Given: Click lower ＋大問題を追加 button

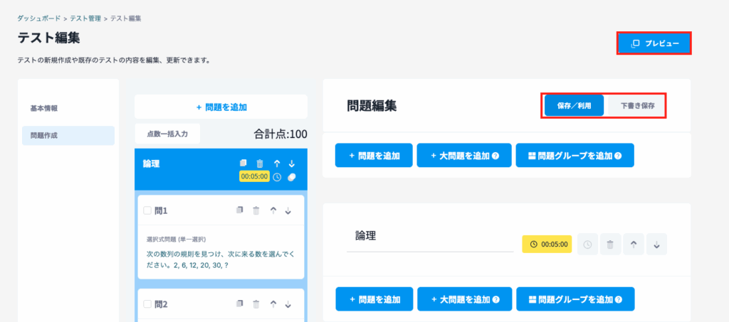Looking at the screenshot, I should click(464, 299).
